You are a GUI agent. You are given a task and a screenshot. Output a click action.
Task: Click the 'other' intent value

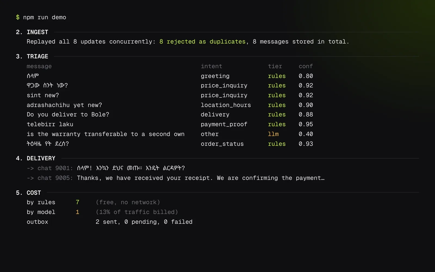click(210, 134)
